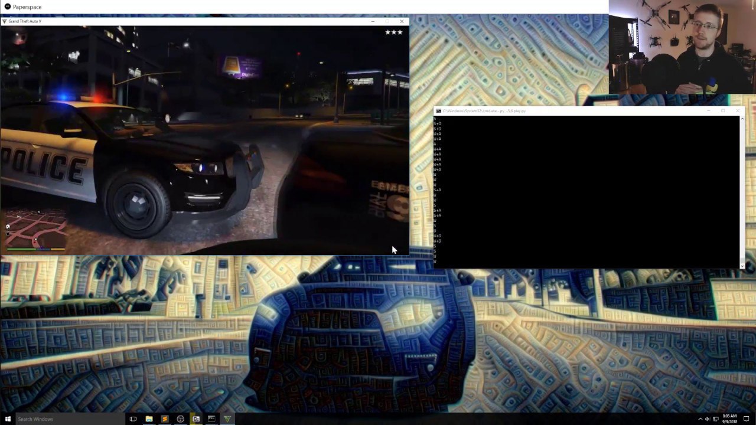This screenshot has width=756, height=425.
Task: Click the Paperspace logo icon
Action: (x=8, y=6)
